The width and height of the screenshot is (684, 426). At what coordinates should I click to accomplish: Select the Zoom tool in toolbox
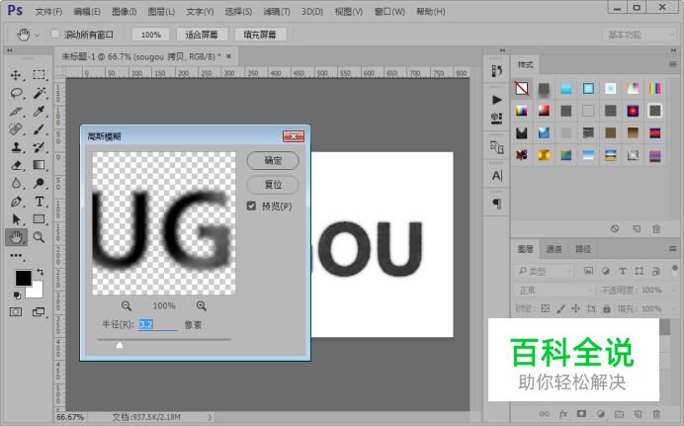point(39,237)
